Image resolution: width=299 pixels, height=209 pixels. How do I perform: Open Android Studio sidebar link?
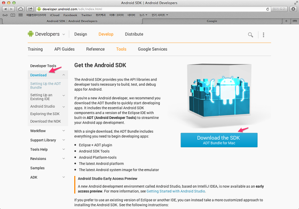[43, 107]
